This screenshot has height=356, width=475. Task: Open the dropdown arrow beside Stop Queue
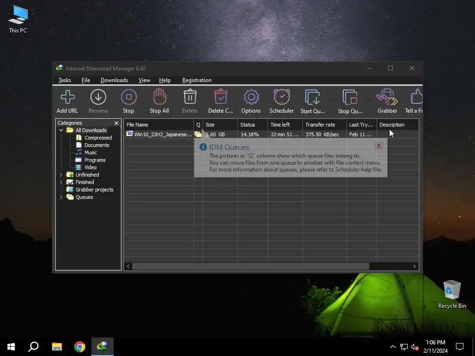coord(369,100)
